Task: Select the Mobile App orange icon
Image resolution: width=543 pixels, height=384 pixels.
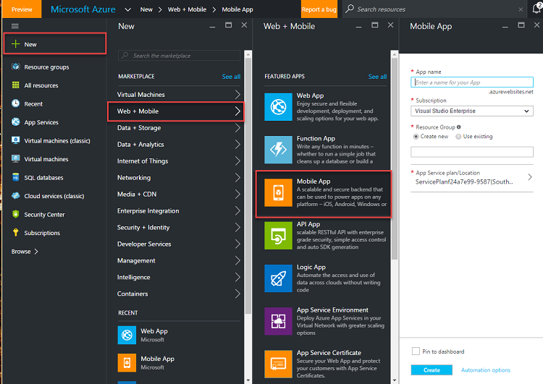Action: click(278, 192)
